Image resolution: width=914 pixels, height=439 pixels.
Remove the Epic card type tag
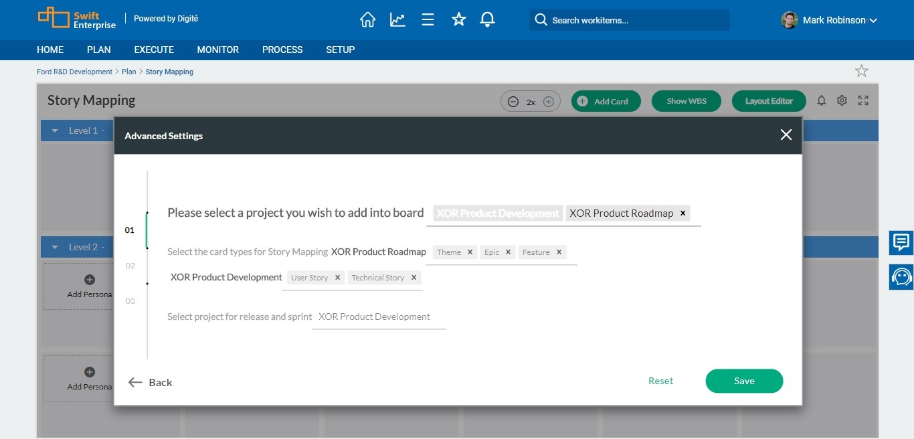(x=508, y=252)
